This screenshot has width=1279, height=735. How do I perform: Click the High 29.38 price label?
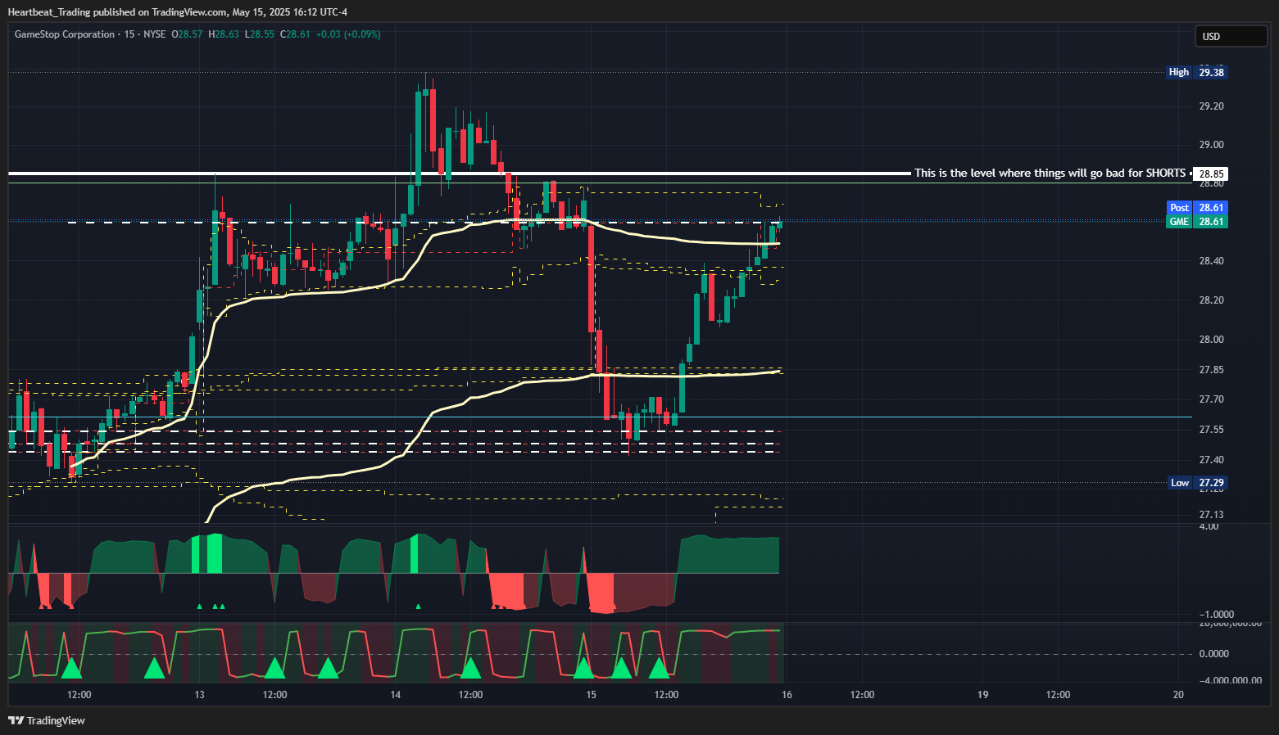pyautogui.click(x=1197, y=72)
